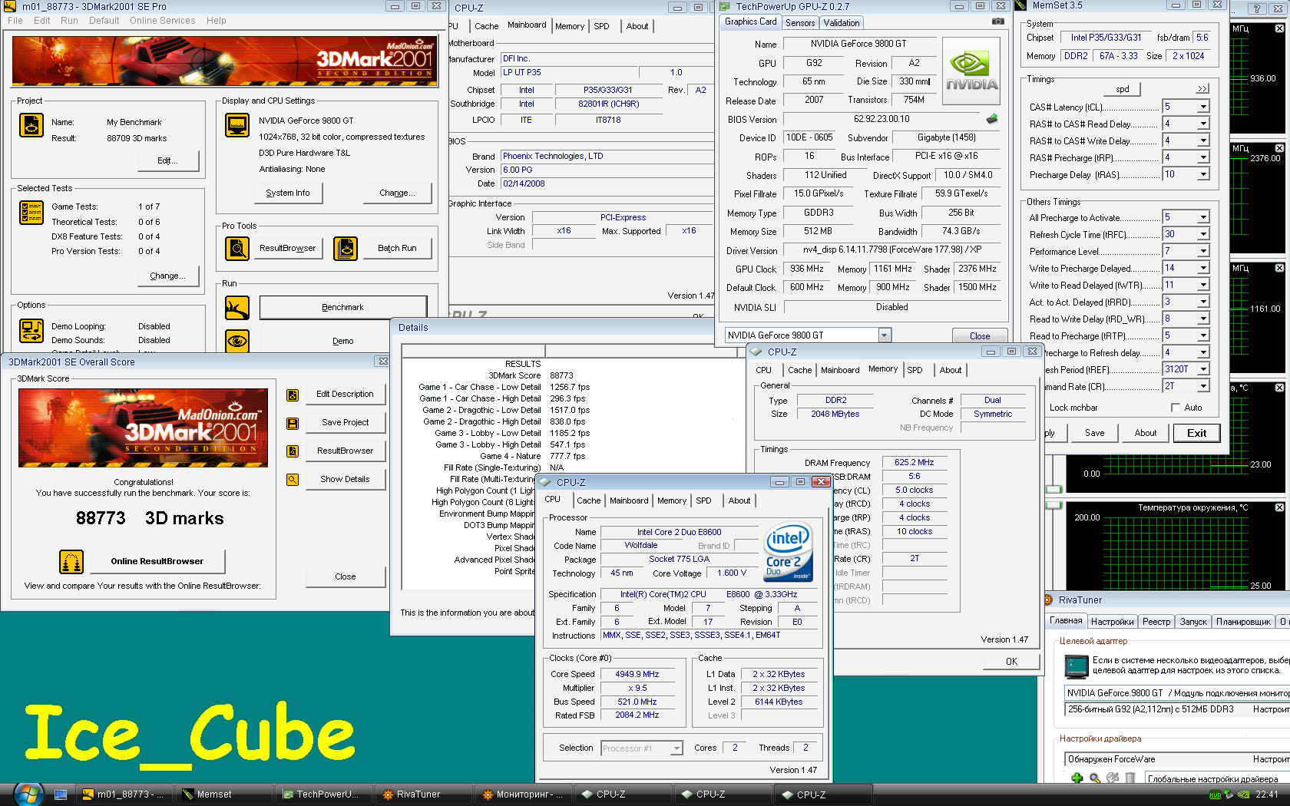Viewport: 1290px width, 806px height.
Task: Click the Display and CPU Settings monitor icon
Action: pos(237,125)
